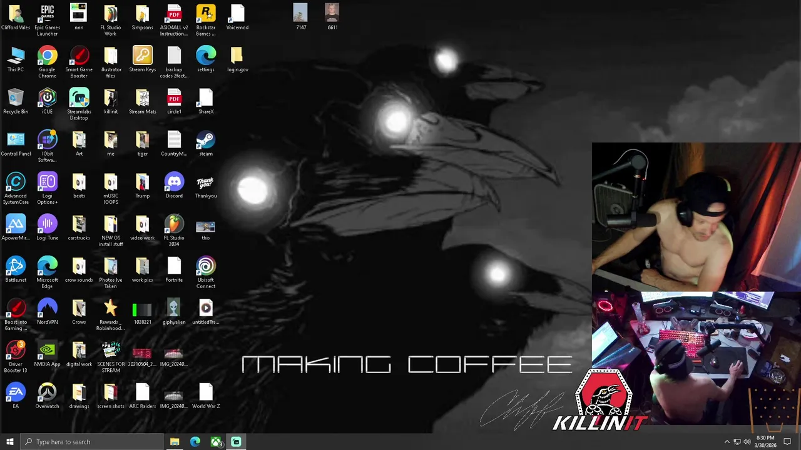The image size is (801, 450).
Task: Select the Smart Game Booster shortcut
Action: click(x=79, y=61)
